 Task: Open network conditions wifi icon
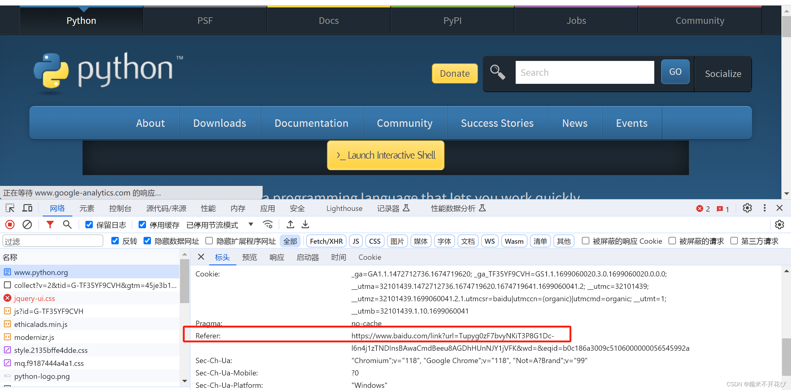268,225
